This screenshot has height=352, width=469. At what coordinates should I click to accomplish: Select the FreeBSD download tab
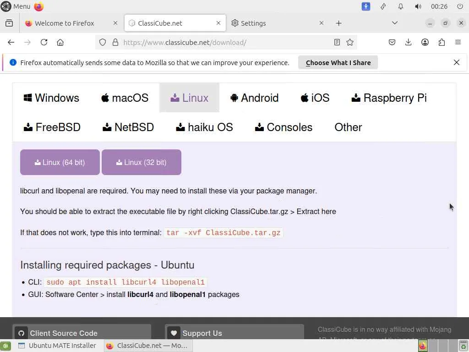52,127
